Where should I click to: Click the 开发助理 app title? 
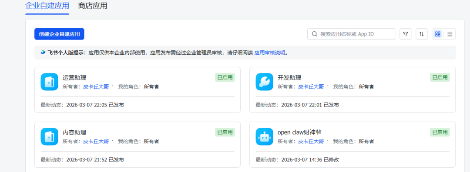click(289, 78)
